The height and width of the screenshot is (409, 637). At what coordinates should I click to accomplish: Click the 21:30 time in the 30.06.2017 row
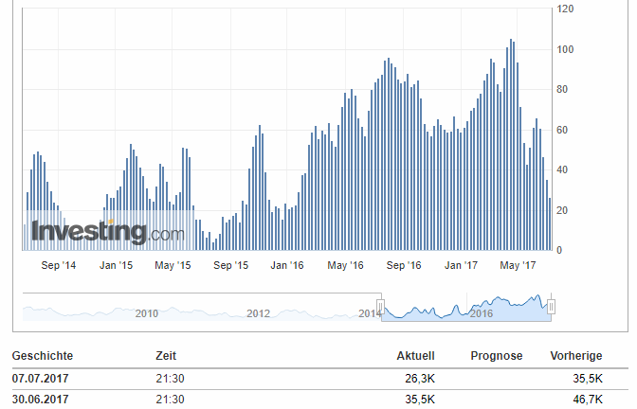[171, 400]
